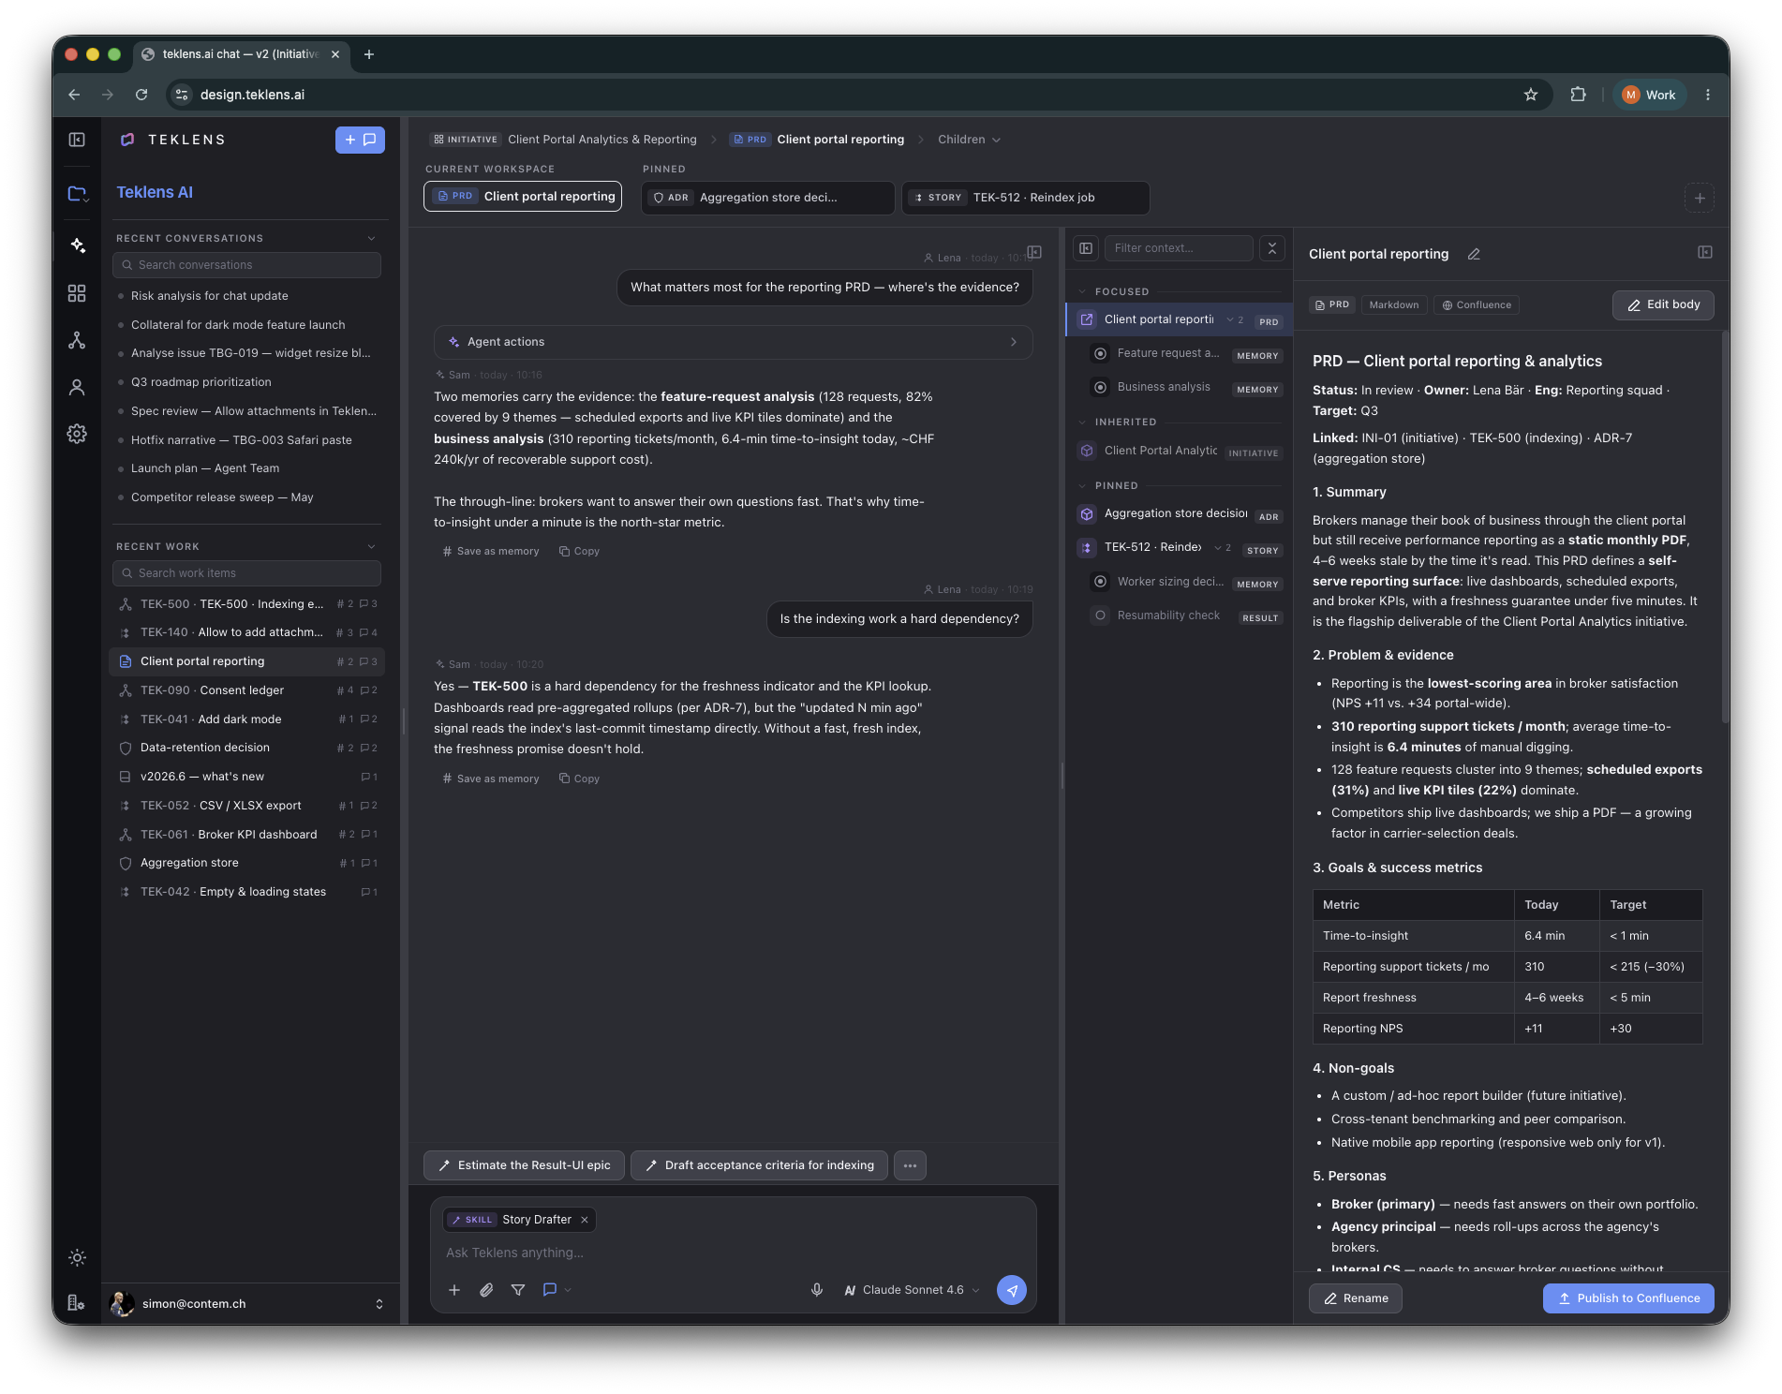Save first Sam reply as memory
This screenshot has height=1394, width=1782.
[491, 552]
